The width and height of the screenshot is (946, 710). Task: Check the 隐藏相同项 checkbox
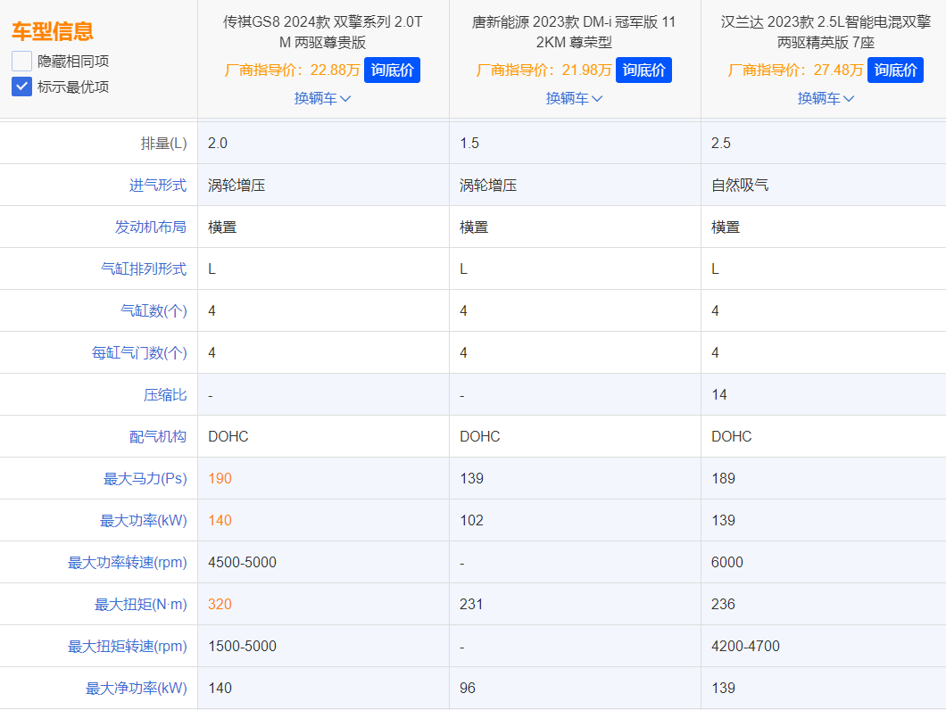(x=21, y=59)
